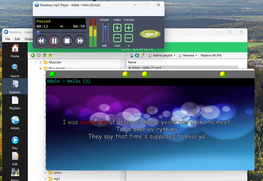
Task: Expand the Lyrics folder
Action: [x=46, y=173]
